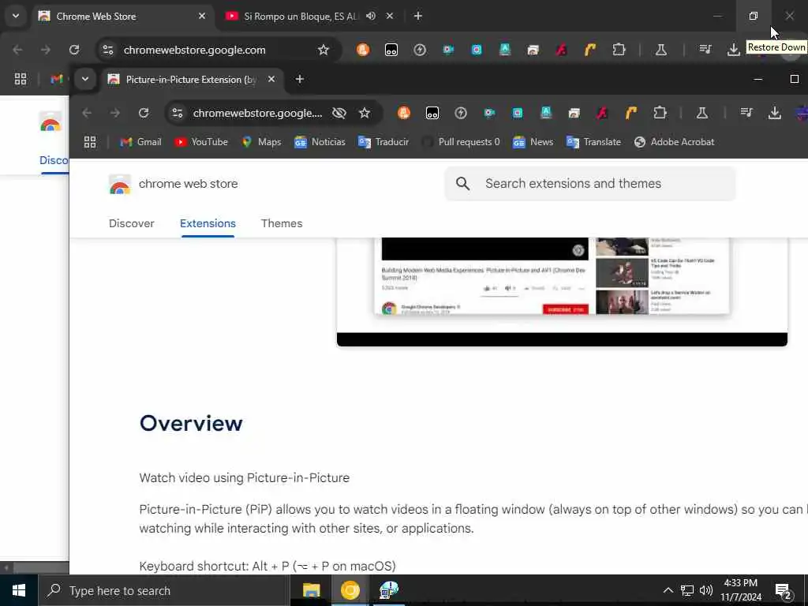
Task: Open the apps grid in front window bookmarks bar
Action: tap(90, 142)
